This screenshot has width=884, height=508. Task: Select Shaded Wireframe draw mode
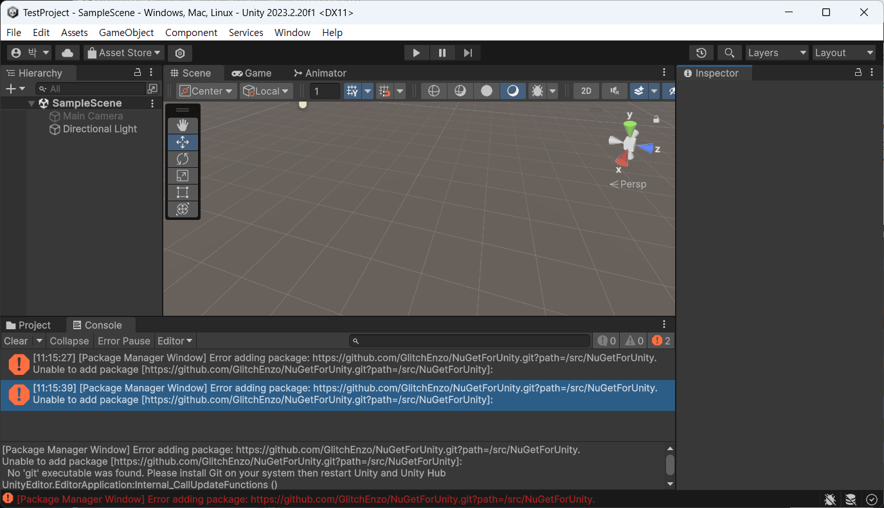[460, 91]
